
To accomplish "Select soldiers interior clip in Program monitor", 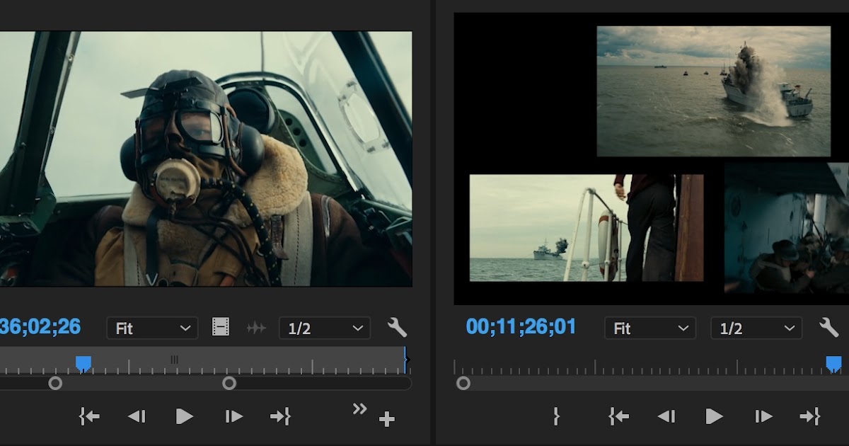I will pyautogui.click(x=787, y=228).
